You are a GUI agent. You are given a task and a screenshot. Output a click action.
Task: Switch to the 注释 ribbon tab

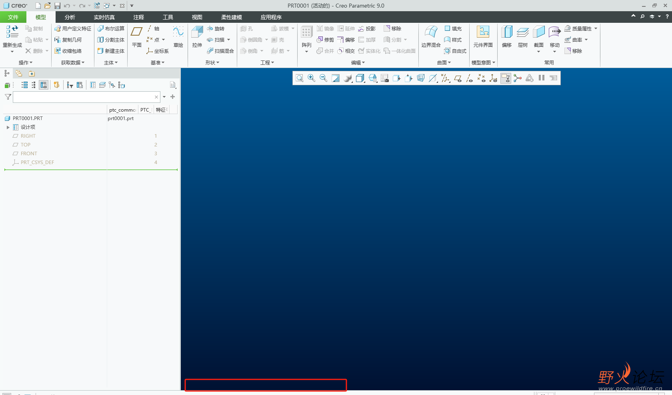[138, 17]
